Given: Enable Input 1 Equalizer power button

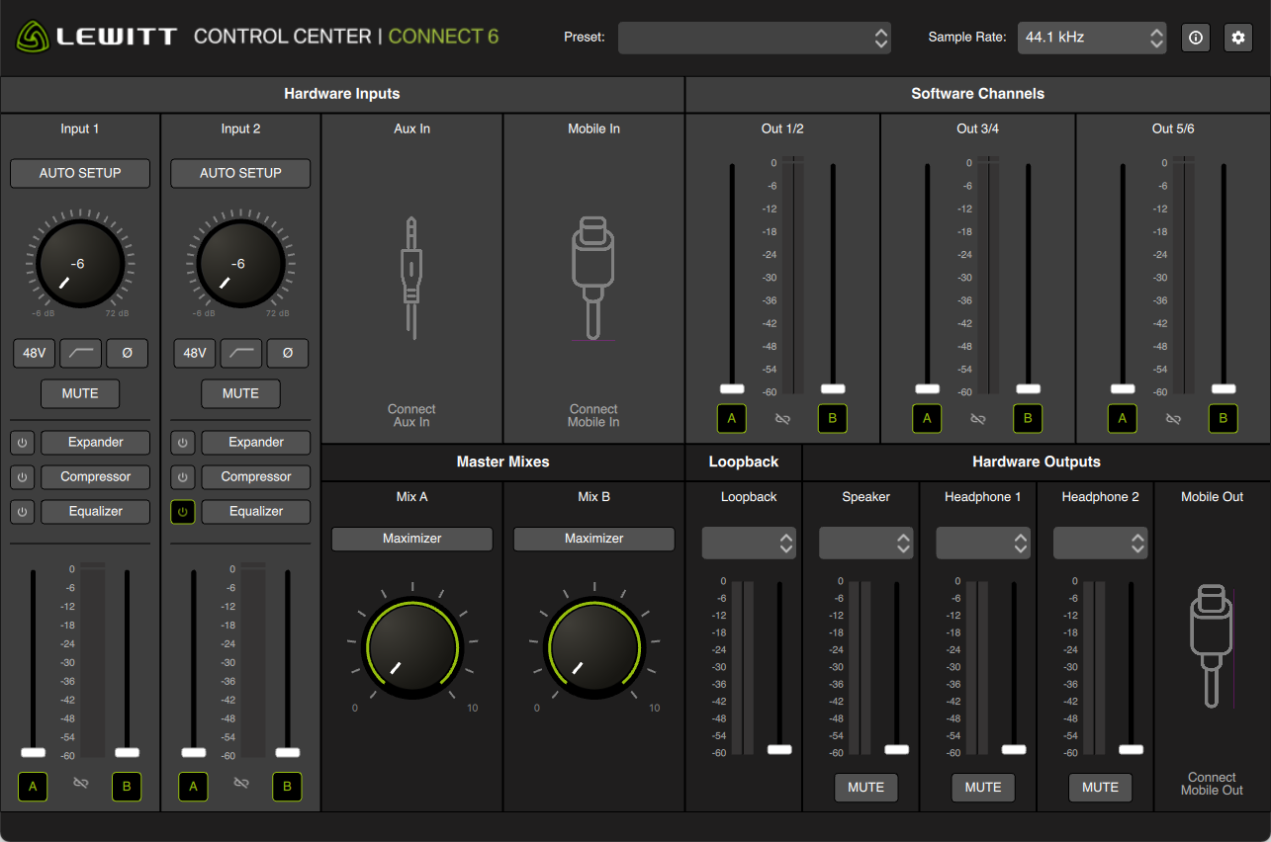Looking at the screenshot, I should 22,512.
